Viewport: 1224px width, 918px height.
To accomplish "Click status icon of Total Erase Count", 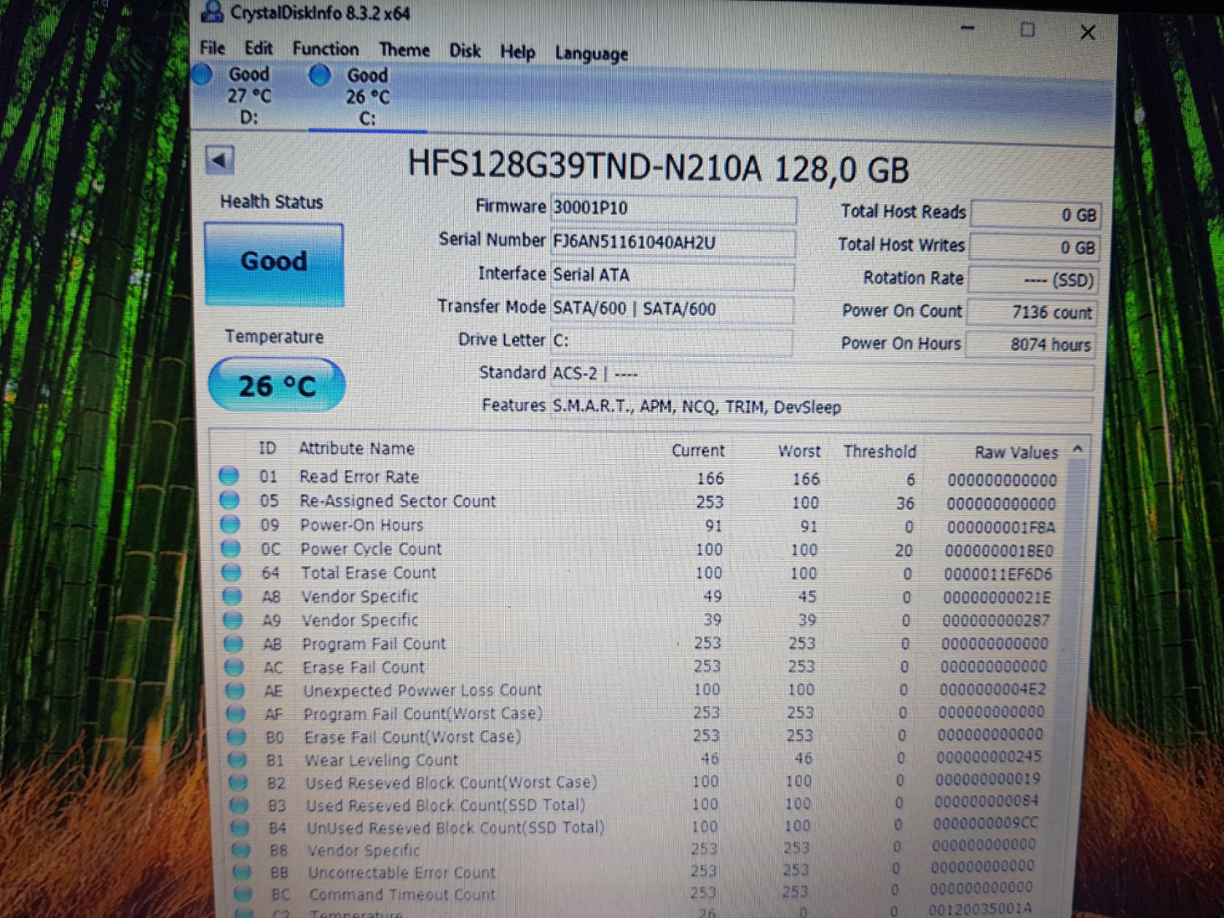I will coord(232,572).
